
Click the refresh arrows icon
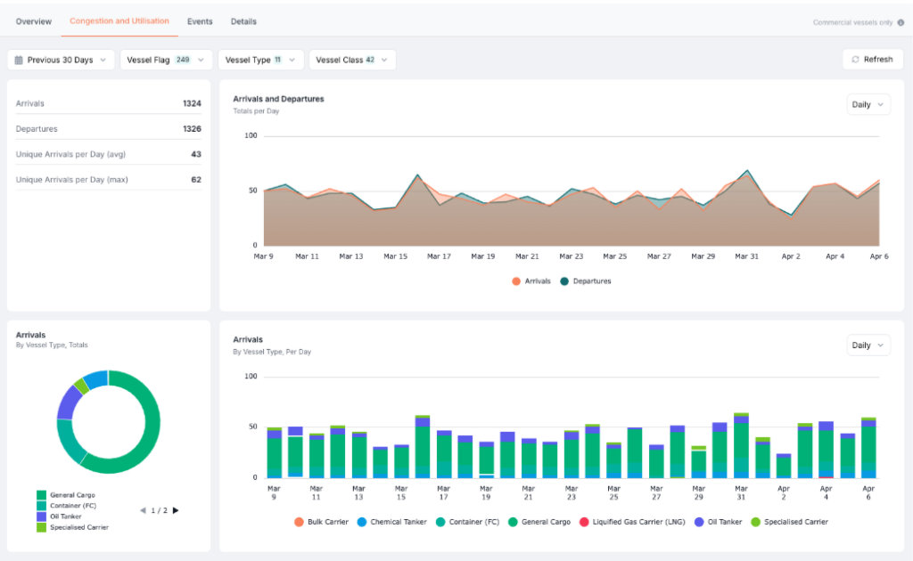pyautogui.click(x=856, y=60)
